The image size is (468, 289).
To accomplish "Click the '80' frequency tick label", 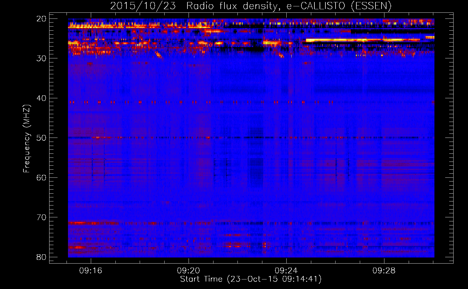I will (x=42, y=257).
